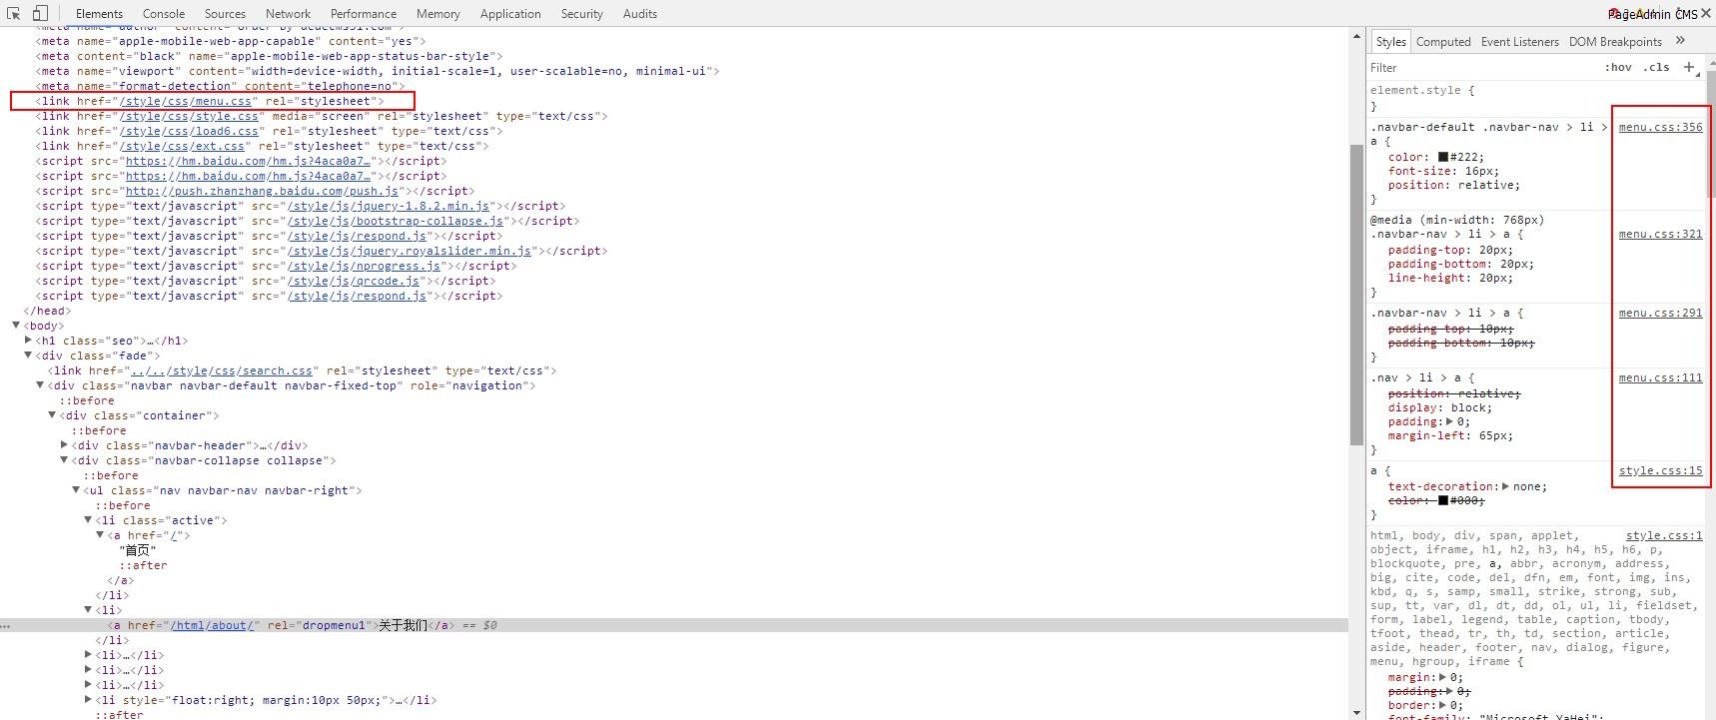Open source link menu.css:291
The width and height of the screenshot is (1716, 720).
pos(1660,313)
